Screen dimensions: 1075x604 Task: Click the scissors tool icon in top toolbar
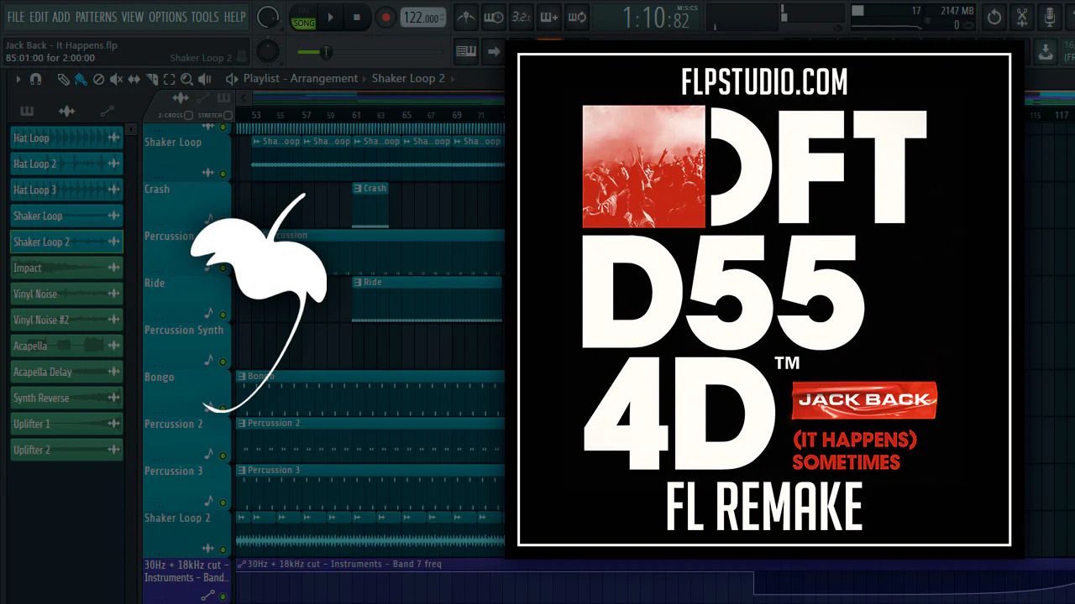point(1022,17)
